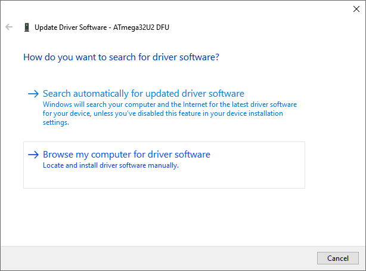Click the device icon beside the title

(x=27, y=27)
